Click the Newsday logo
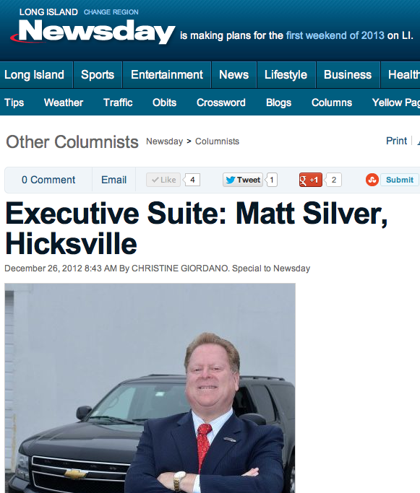Screen dimensions: 420x493 [x=93, y=32]
